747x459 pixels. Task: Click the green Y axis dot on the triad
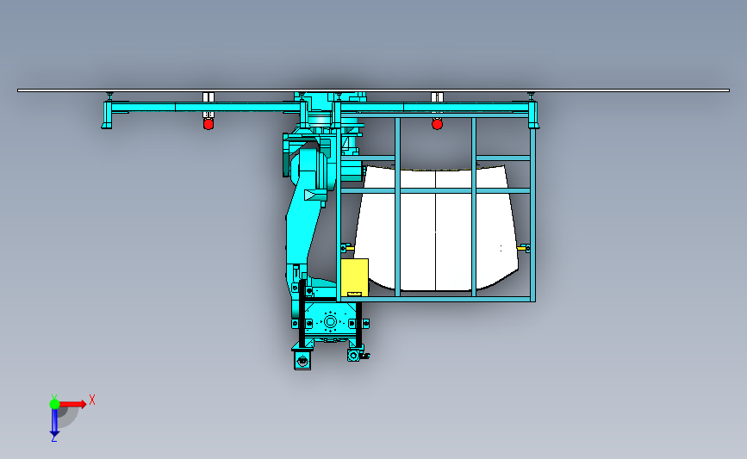(54, 404)
